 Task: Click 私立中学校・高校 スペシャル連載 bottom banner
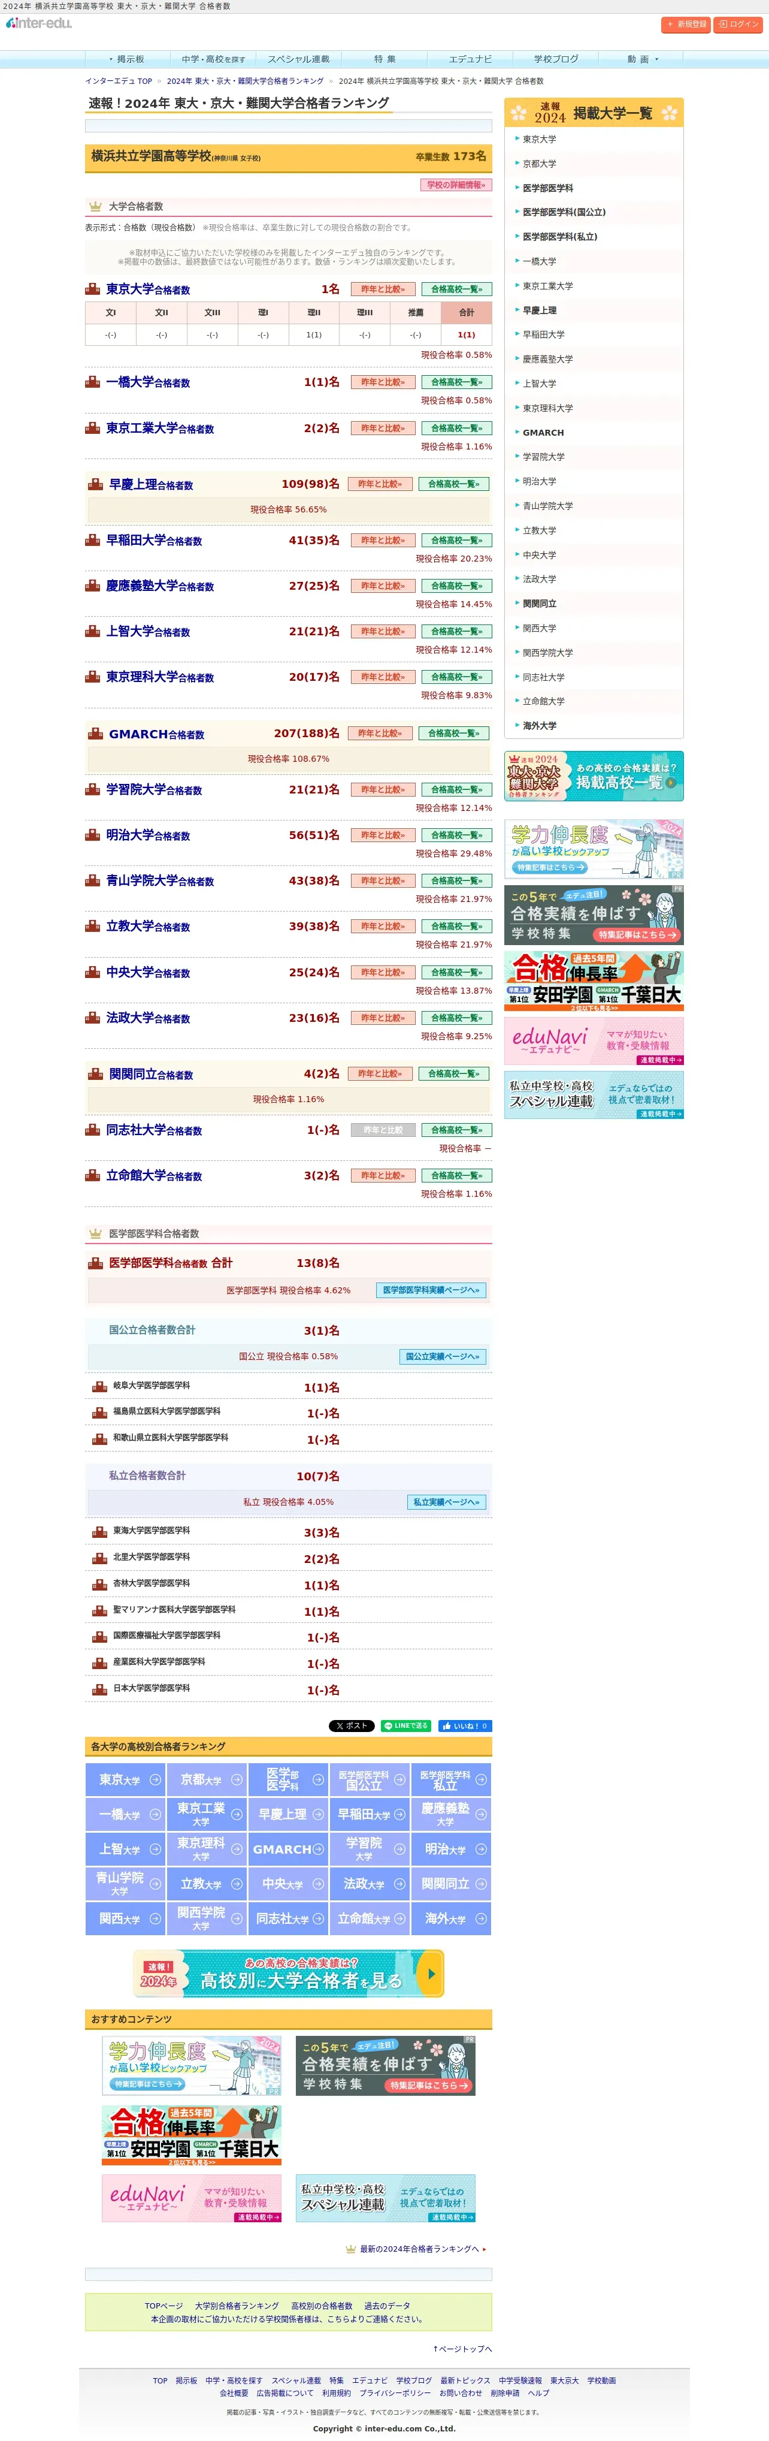click(x=386, y=2198)
